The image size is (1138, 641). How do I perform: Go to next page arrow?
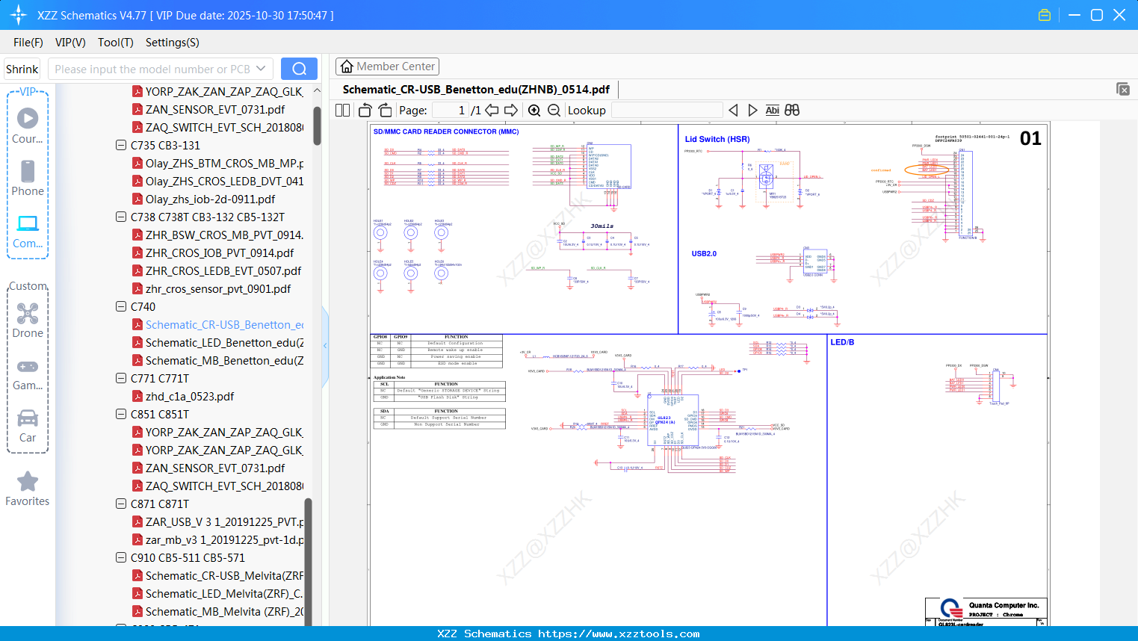click(x=511, y=111)
